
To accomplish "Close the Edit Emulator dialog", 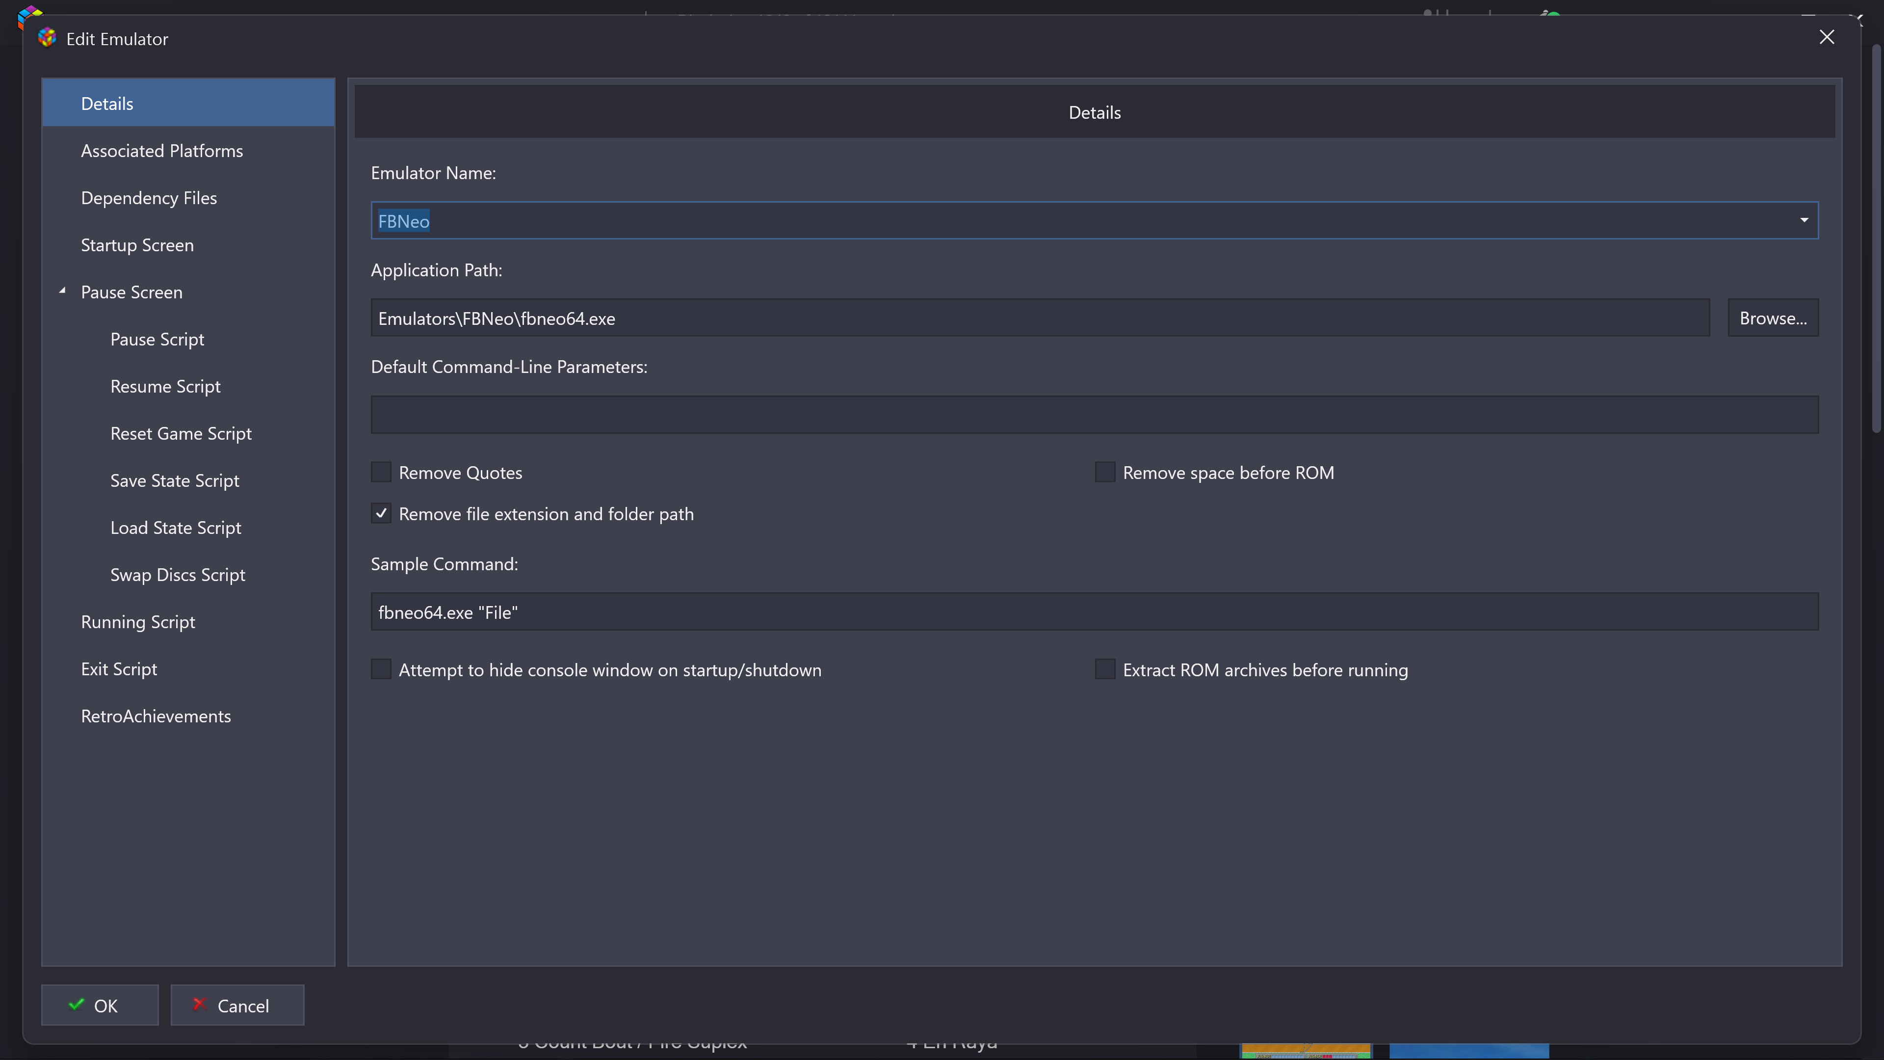I will pyautogui.click(x=1826, y=37).
